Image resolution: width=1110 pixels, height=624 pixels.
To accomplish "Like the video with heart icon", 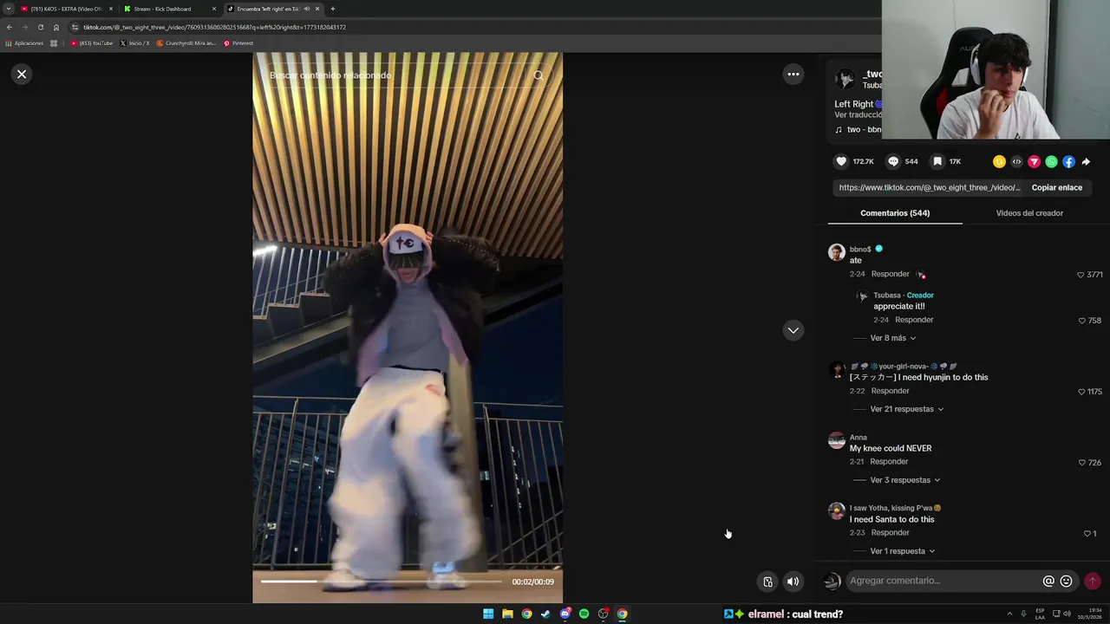I will 841,161.
